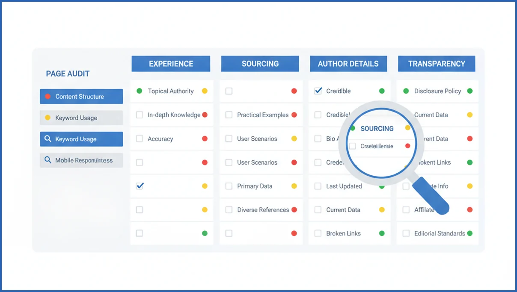Click the red dot in the Affiliate row
This screenshot has height=292, width=517.
tap(470, 209)
